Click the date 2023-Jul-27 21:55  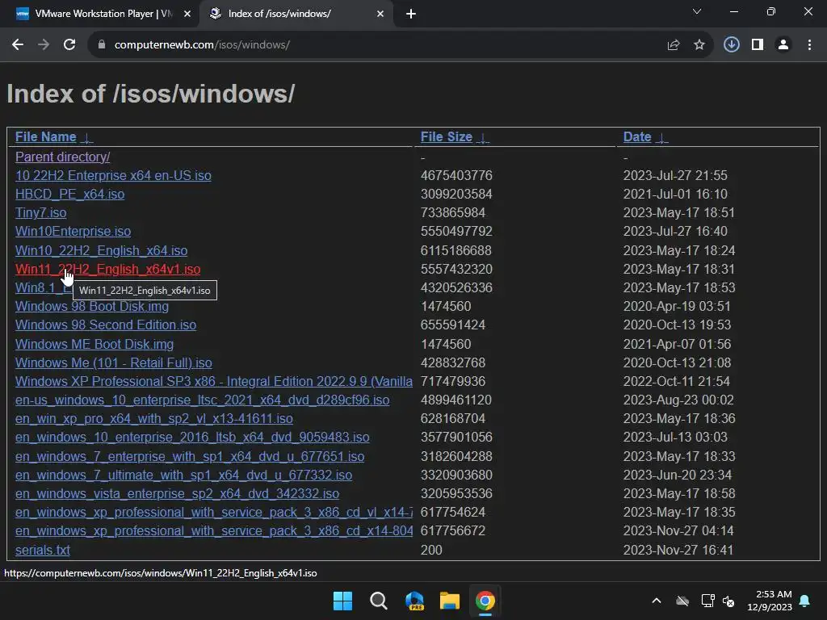pyautogui.click(x=675, y=175)
